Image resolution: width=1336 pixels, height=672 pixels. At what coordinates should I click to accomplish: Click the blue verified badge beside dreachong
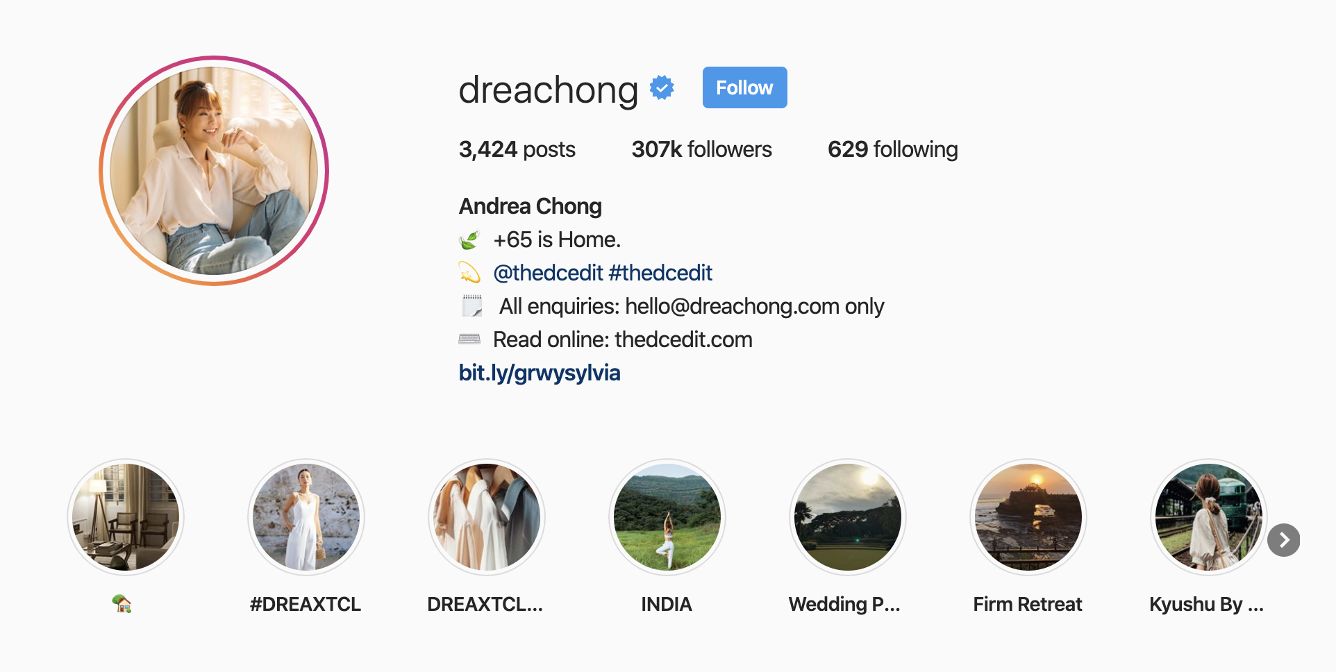click(x=662, y=88)
